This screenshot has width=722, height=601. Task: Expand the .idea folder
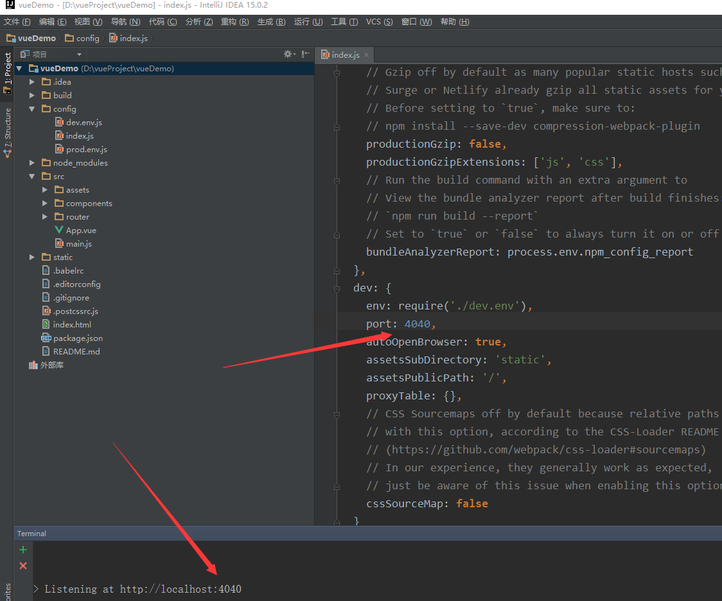click(31, 82)
